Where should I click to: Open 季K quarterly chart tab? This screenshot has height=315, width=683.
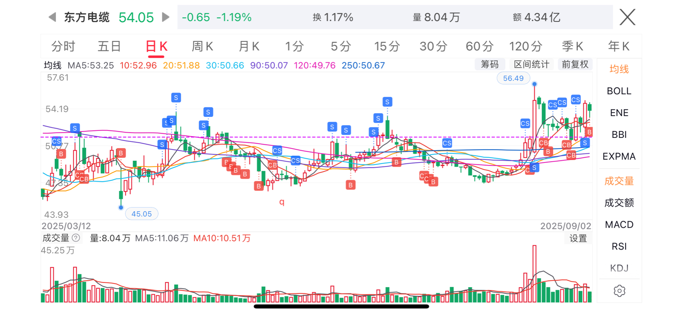click(573, 46)
